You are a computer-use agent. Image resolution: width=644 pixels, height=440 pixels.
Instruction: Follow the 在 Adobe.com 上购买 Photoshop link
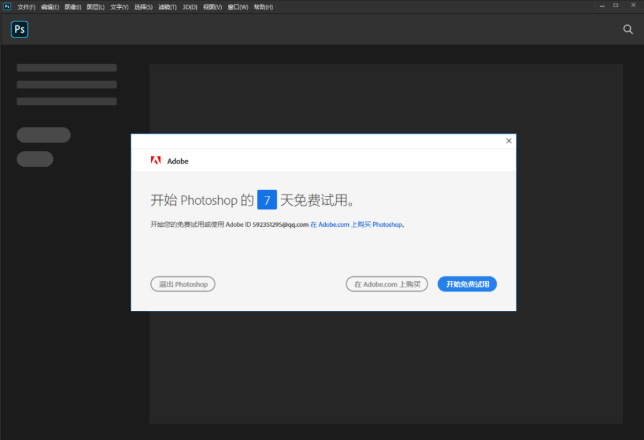(x=357, y=224)
